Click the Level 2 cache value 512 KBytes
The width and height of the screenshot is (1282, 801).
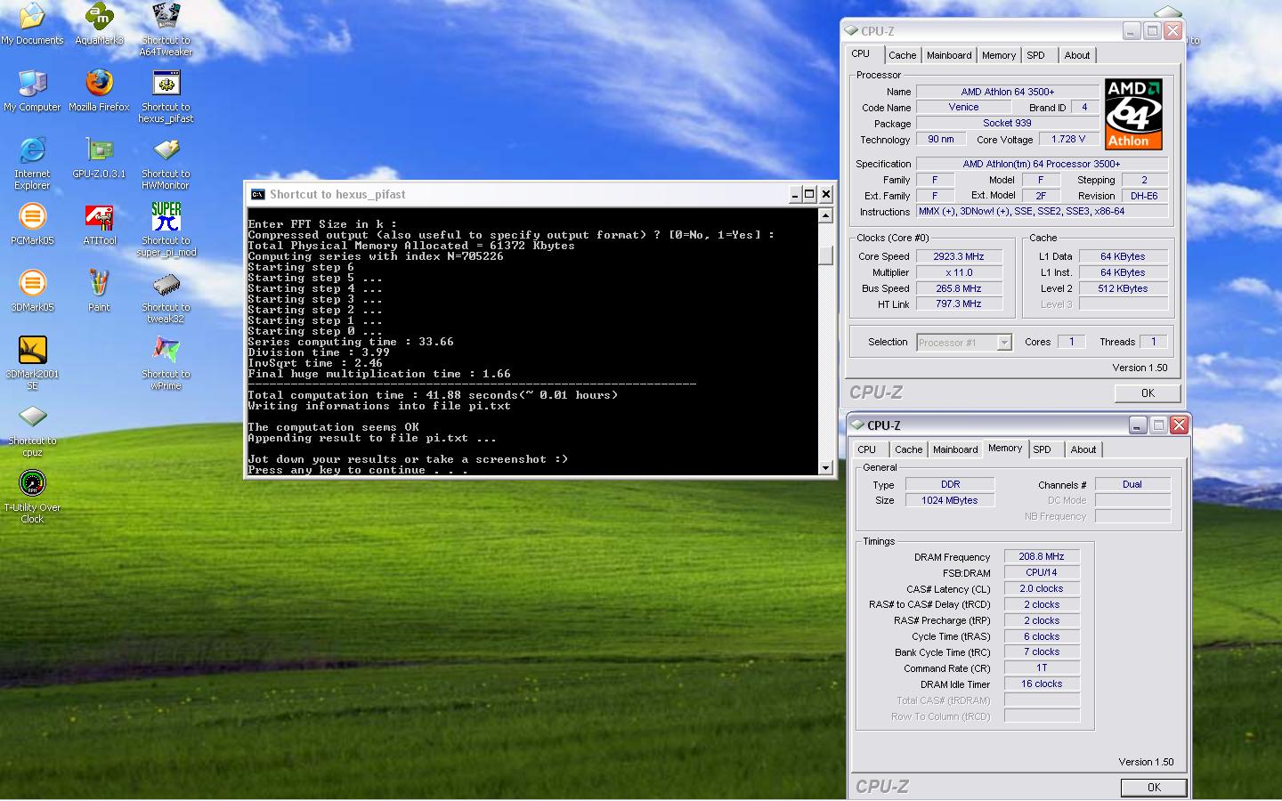[x=1123, y=288]
